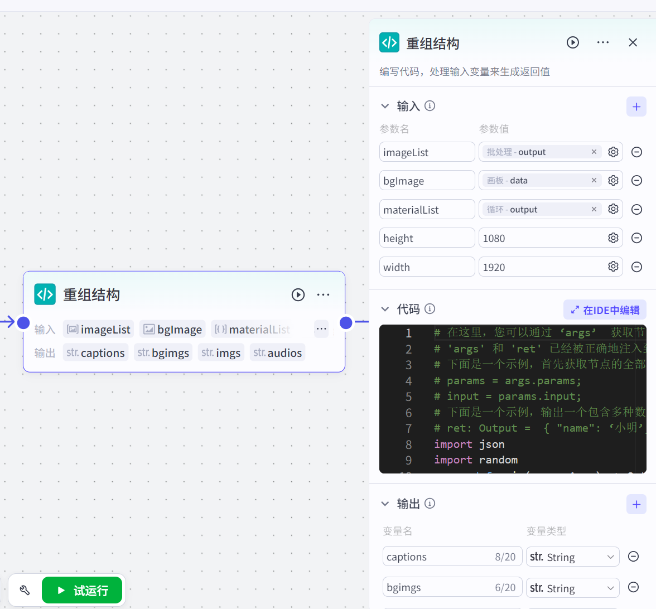Screen dimensions: 656x609
Task: Click the audios output tag on node
Action: click(x=277, y=352)
